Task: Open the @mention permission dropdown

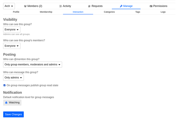Action: pos(33,65)
